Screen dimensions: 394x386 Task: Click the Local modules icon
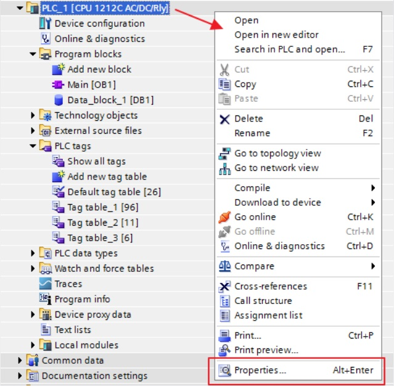pyautogui.click(x=46, y=345)
